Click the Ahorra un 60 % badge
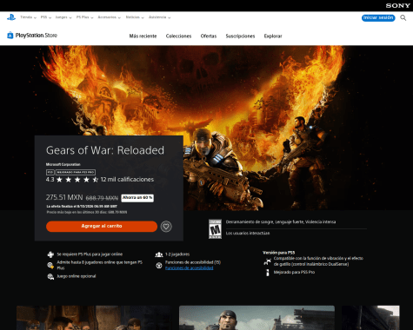Screen dimensions: 413x330 [137, 198]
